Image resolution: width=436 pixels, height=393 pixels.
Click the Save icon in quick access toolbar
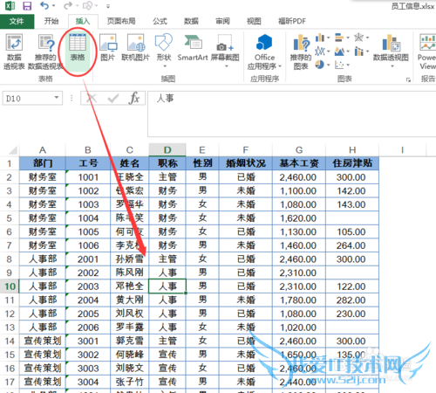[x=27, y=6]
